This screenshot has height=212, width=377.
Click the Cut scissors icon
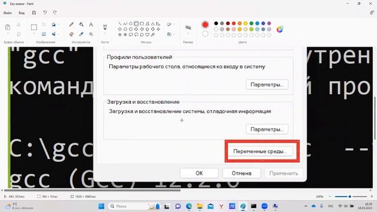pos(18,25)
